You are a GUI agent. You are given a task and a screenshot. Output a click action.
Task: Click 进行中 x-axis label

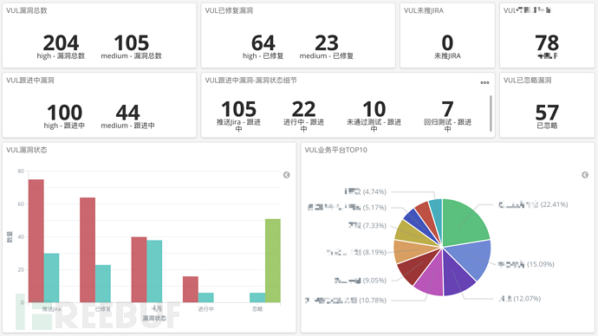[206, 309]
